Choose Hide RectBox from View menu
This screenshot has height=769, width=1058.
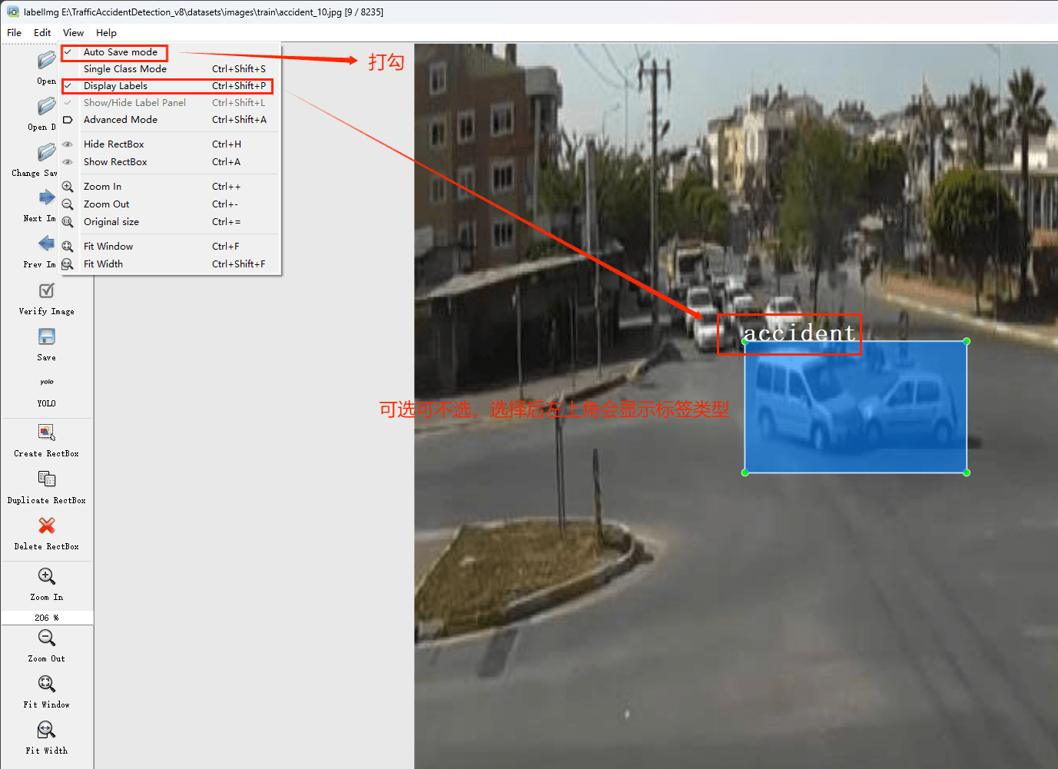coord(114,144)
